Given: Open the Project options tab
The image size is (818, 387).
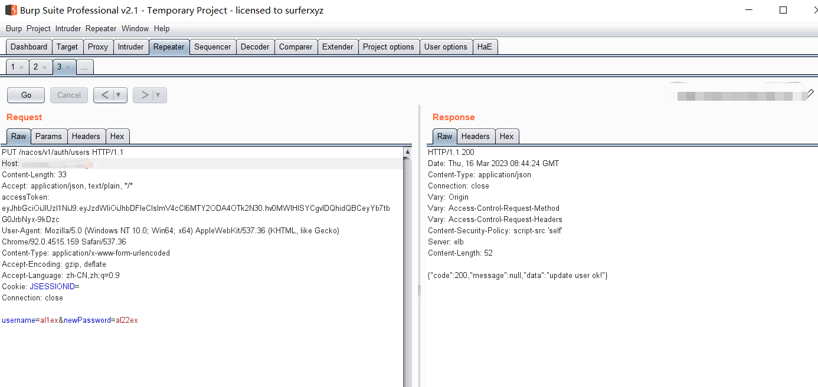Looking at the screenshot, I should pos(388,47).
